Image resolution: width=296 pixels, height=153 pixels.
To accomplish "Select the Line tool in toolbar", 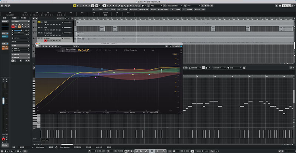I will tap(134, 6).
